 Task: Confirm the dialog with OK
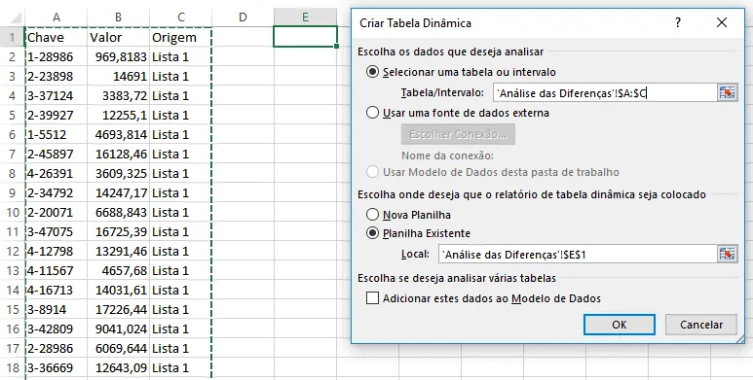[619, 325]
